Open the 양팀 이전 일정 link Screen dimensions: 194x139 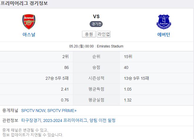[x=103, y=120]
